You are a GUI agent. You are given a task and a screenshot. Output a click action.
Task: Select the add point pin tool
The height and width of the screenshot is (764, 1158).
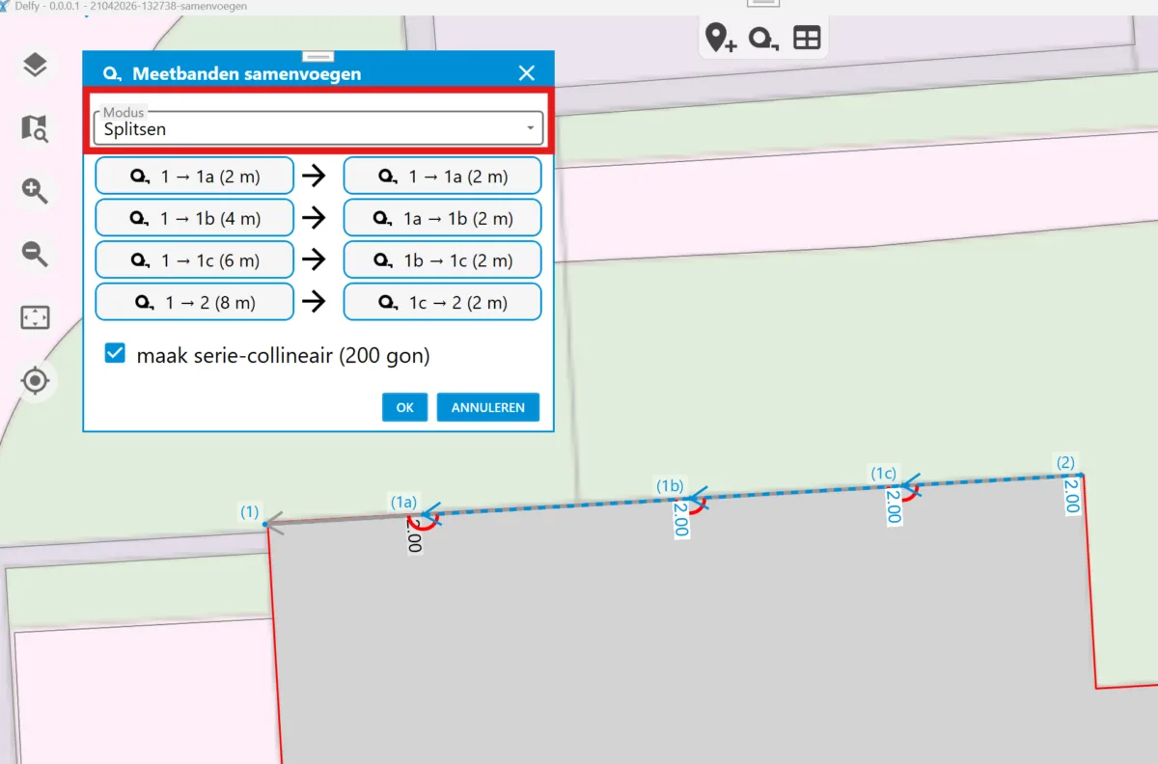point(720,39)
